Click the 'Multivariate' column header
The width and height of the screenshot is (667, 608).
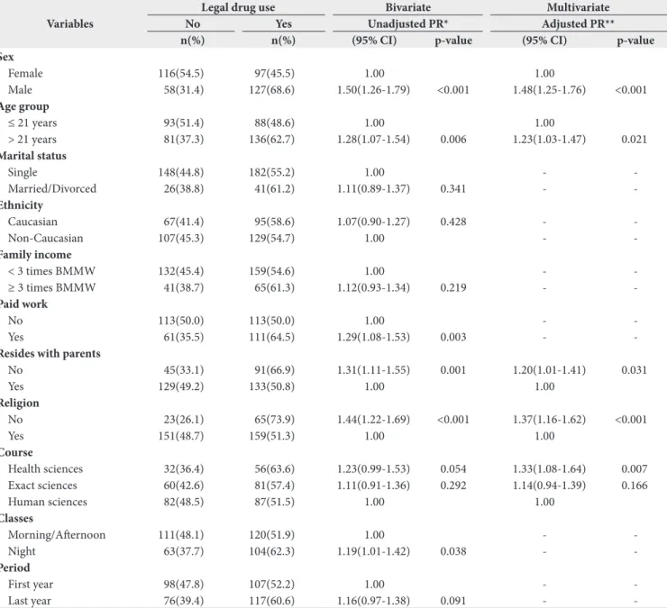pyautogui.click(x=578, y=7)
